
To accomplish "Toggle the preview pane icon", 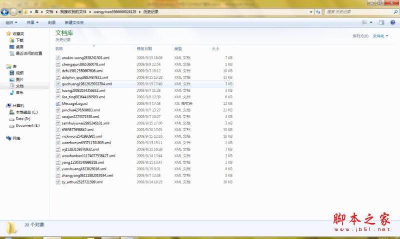I will pos(381,22).
